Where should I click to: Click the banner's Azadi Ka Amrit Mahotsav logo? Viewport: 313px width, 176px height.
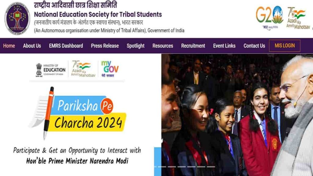click(83, 69)
